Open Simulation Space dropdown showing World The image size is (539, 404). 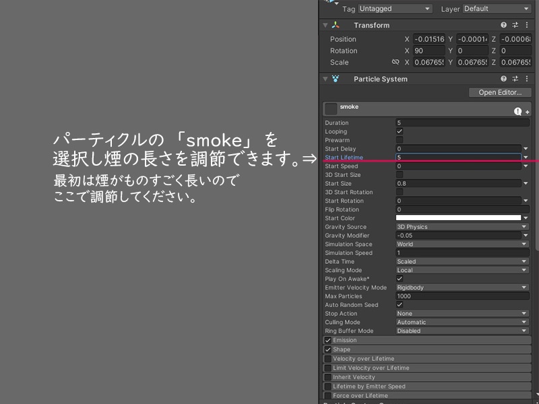pos(462,244)
